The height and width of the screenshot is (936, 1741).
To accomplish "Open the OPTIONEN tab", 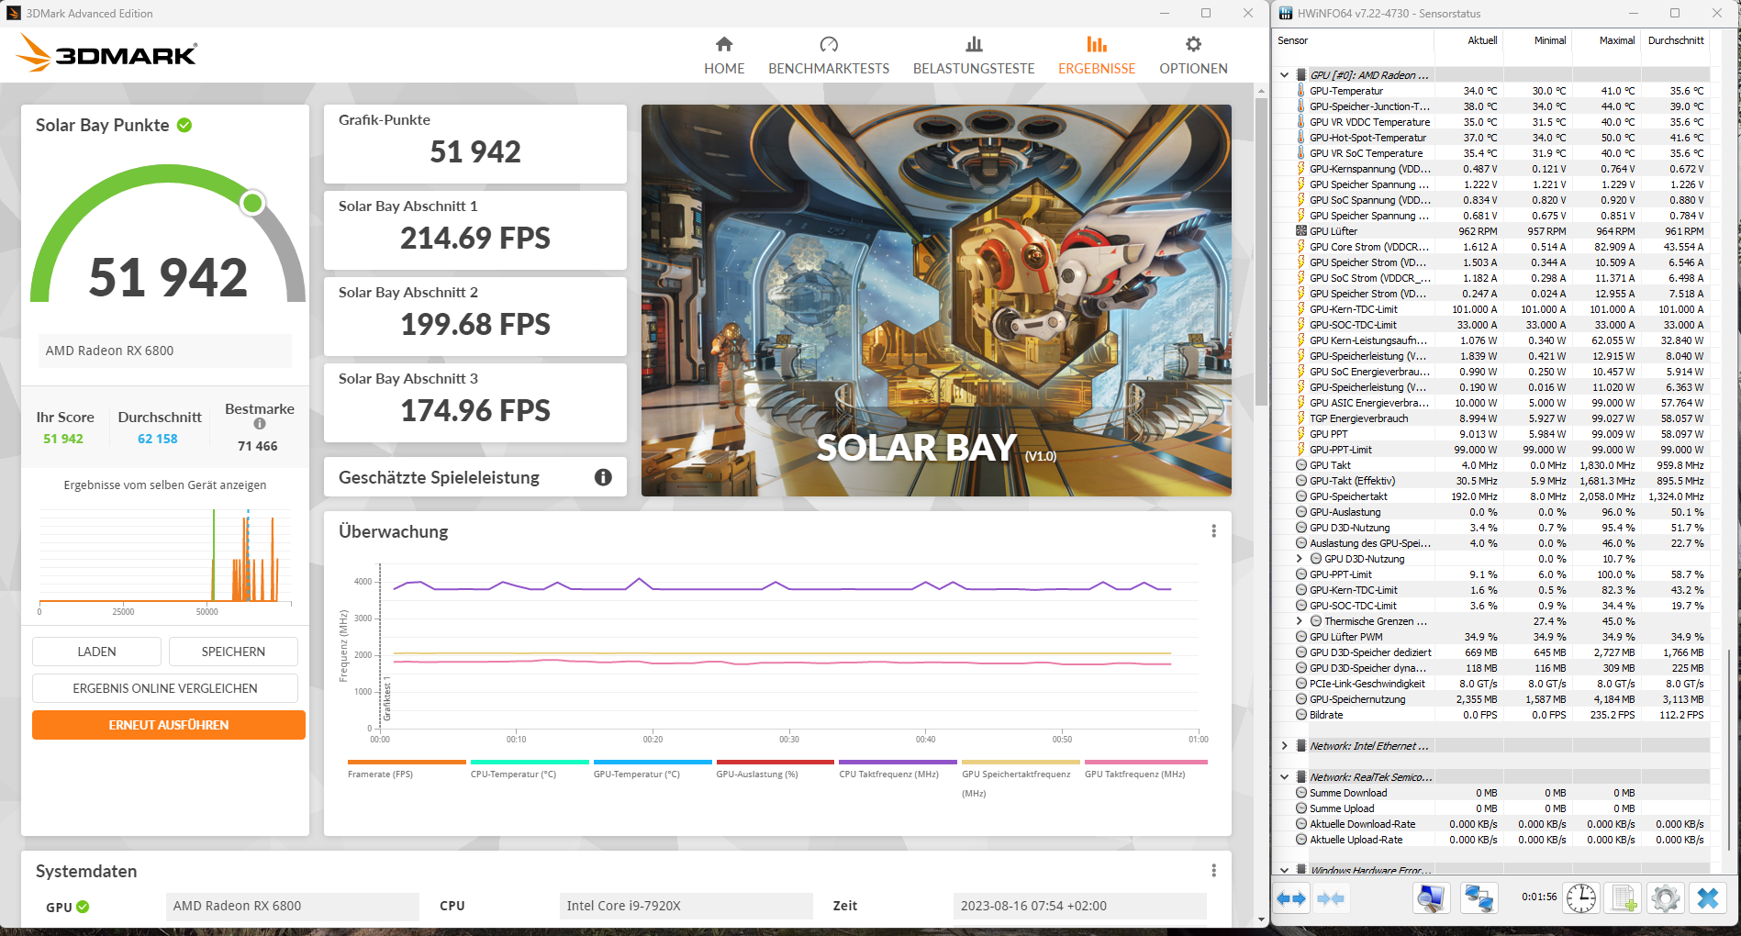I will point(1193,55).
